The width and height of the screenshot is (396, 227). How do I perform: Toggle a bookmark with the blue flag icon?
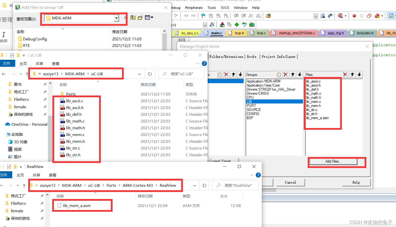pos(203,16)
